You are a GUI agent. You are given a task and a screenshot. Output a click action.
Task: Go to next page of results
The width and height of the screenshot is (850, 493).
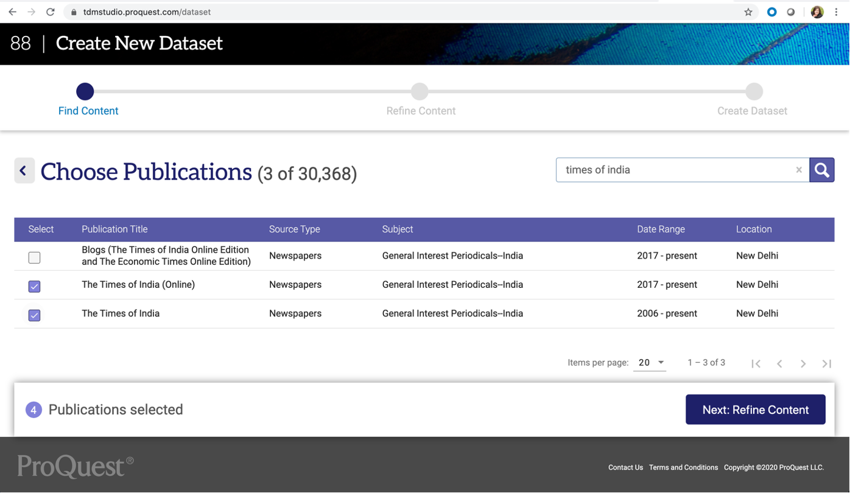[803, 363]
